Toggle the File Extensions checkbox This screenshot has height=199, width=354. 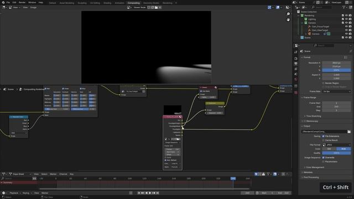point(323,137)
